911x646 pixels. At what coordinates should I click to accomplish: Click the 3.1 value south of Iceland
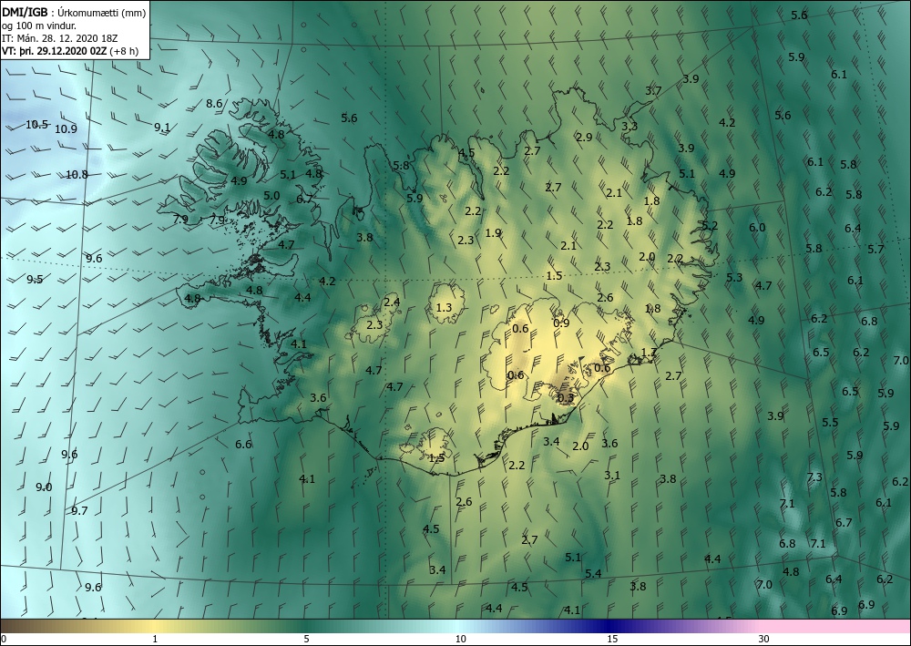(612, 476)
